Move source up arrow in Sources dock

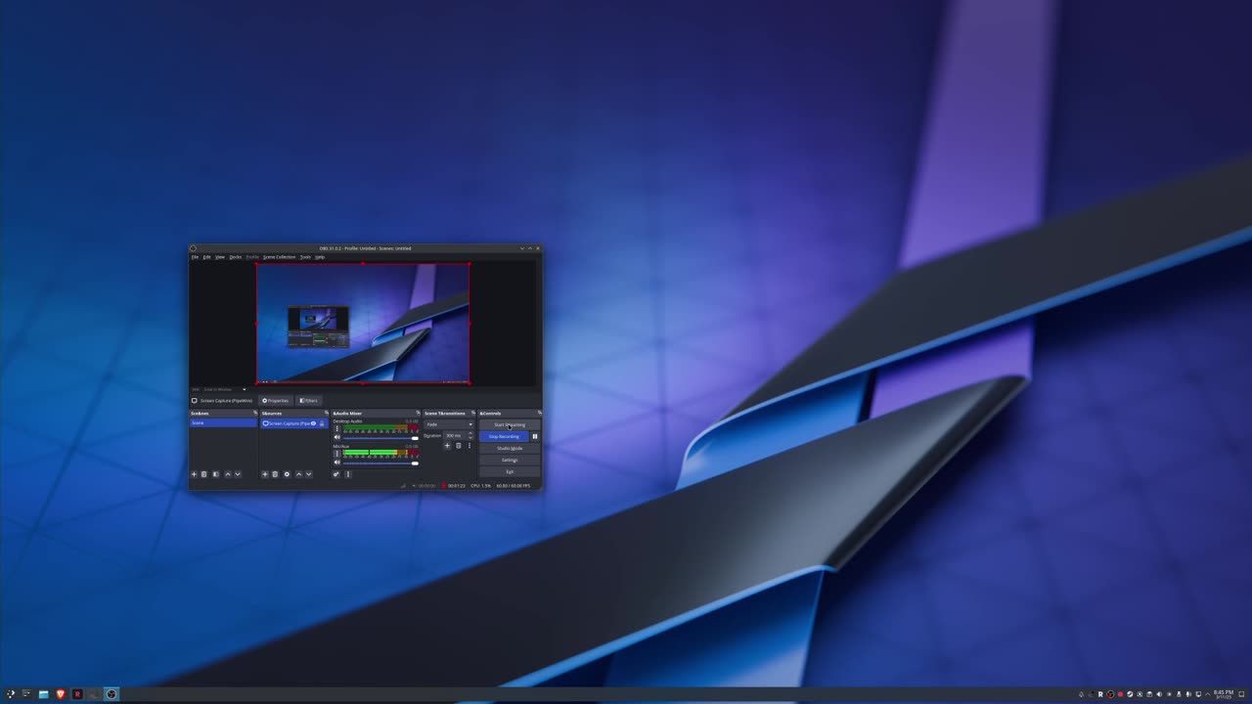point(299,474)
